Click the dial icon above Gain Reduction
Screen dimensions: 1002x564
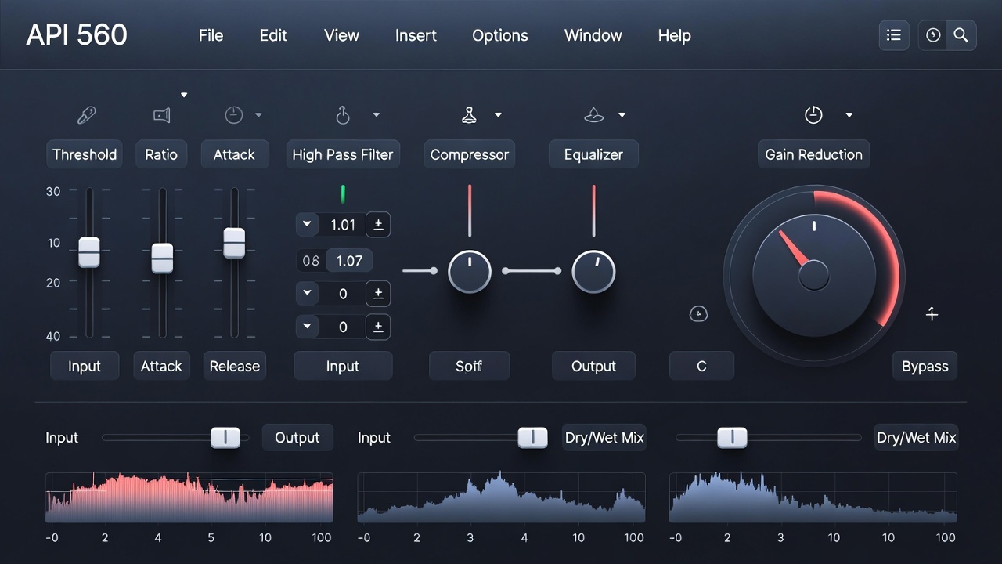point(813,115)
